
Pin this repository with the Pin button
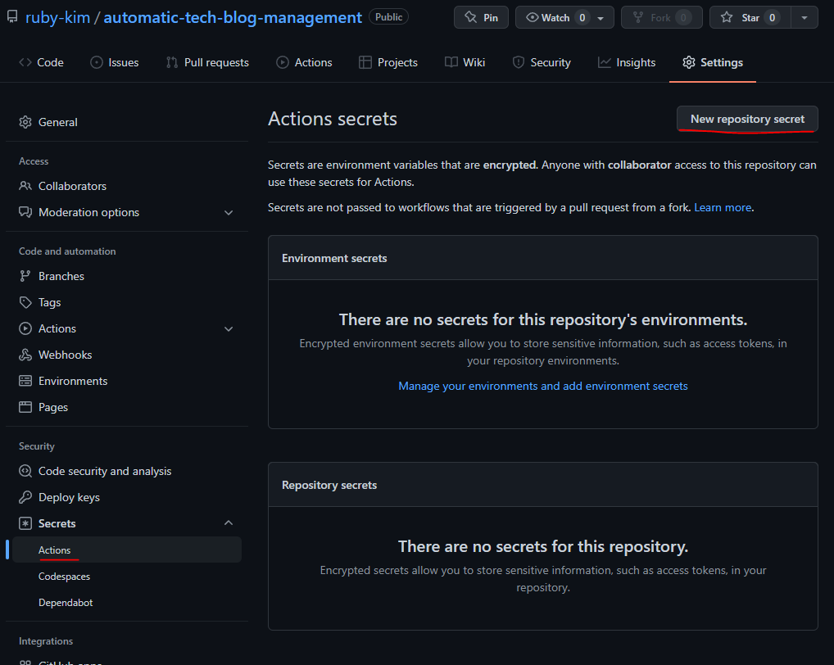(481, 17)
